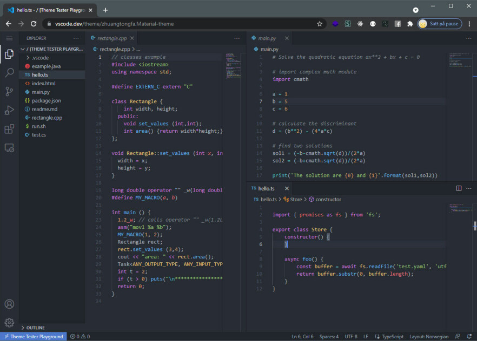Open the Extensions view
477x341 pixels.
click(x=9, y=129)
